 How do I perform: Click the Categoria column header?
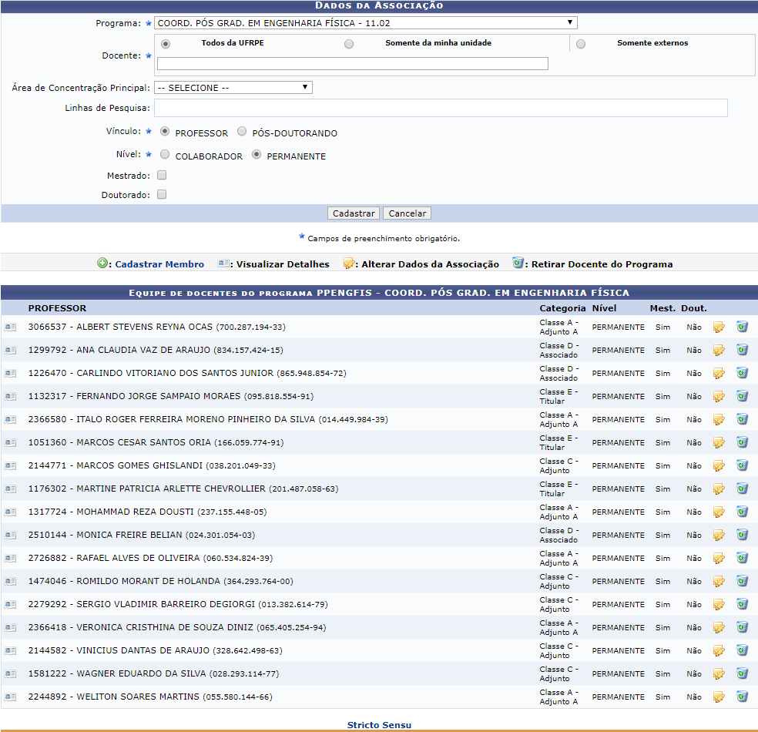(x=562, y=308)
